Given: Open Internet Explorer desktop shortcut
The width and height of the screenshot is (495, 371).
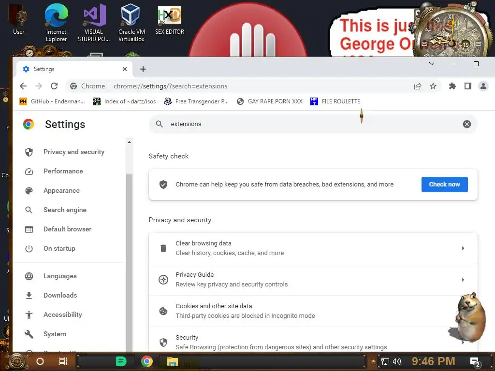Looking at the screenshot, I should point(56,24).
